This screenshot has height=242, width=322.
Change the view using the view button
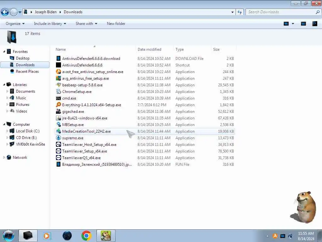coord(286,24)
